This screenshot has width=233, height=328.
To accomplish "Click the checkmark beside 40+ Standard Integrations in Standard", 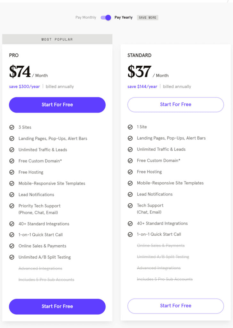I will pyautogui.click(x=130, y=223).
